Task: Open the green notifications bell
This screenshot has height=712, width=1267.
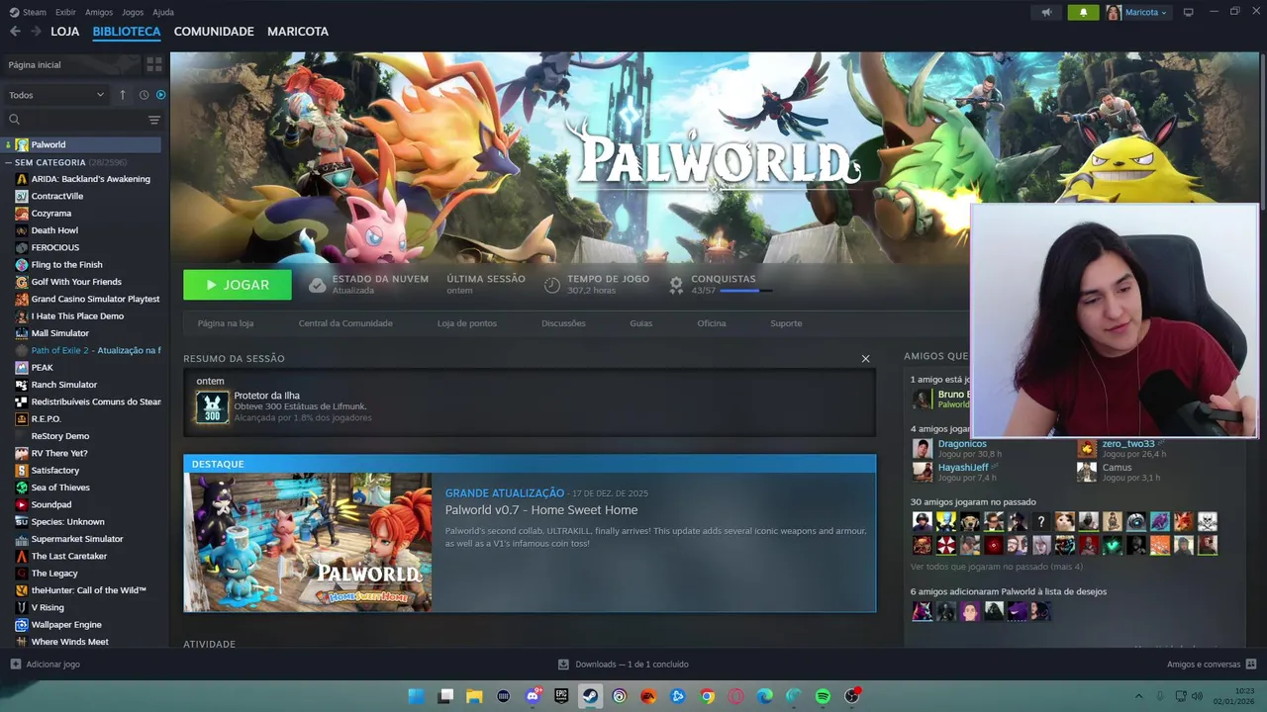Action: [1083, 12]
